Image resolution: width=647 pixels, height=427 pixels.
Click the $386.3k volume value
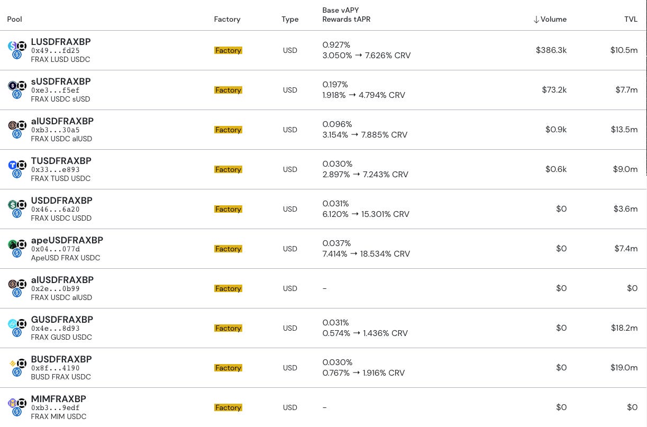551,50
